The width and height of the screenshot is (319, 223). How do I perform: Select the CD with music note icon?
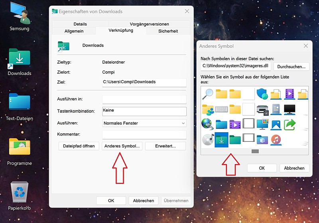[208, 139]
